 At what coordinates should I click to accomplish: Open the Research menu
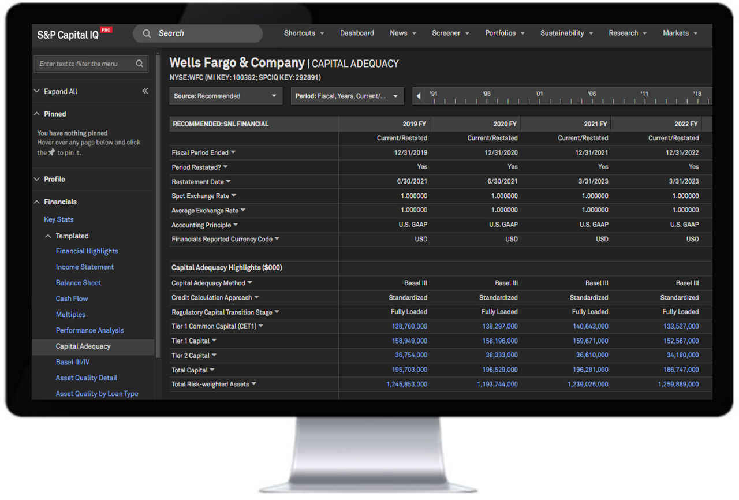628,33
